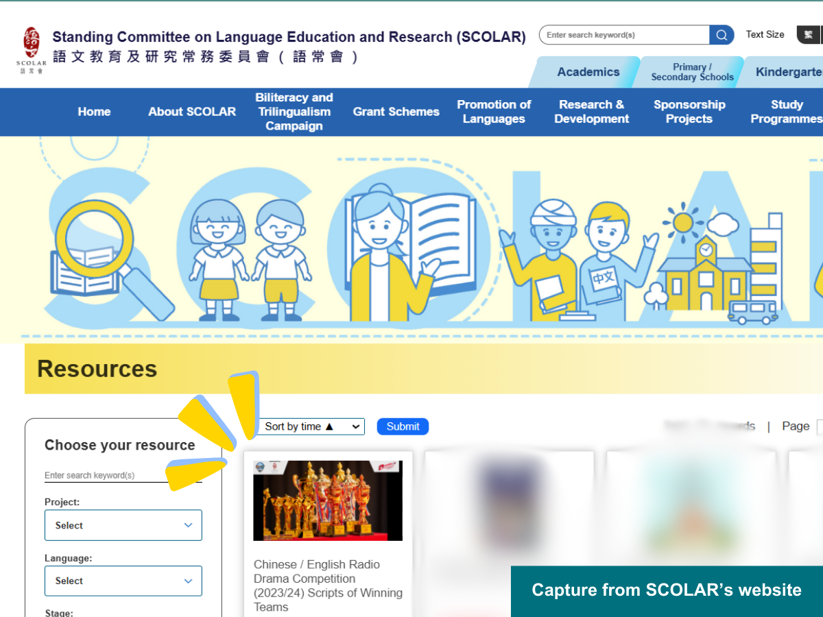Open Promotion of Languages menu
This screenshot has width=823, height=617.
click(494, 112)
